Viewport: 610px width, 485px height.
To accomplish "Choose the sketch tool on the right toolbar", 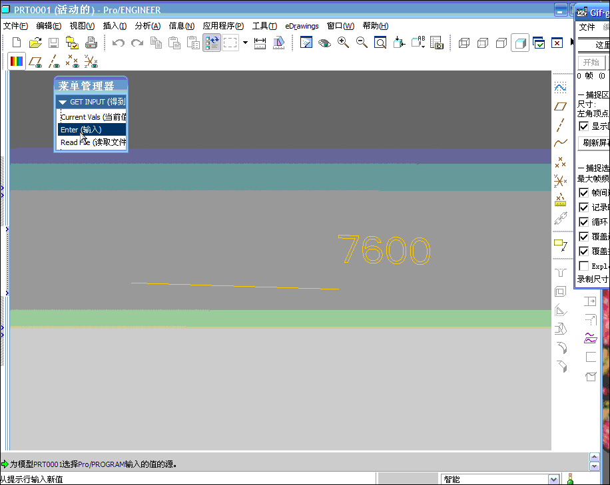I will [560, 87].
